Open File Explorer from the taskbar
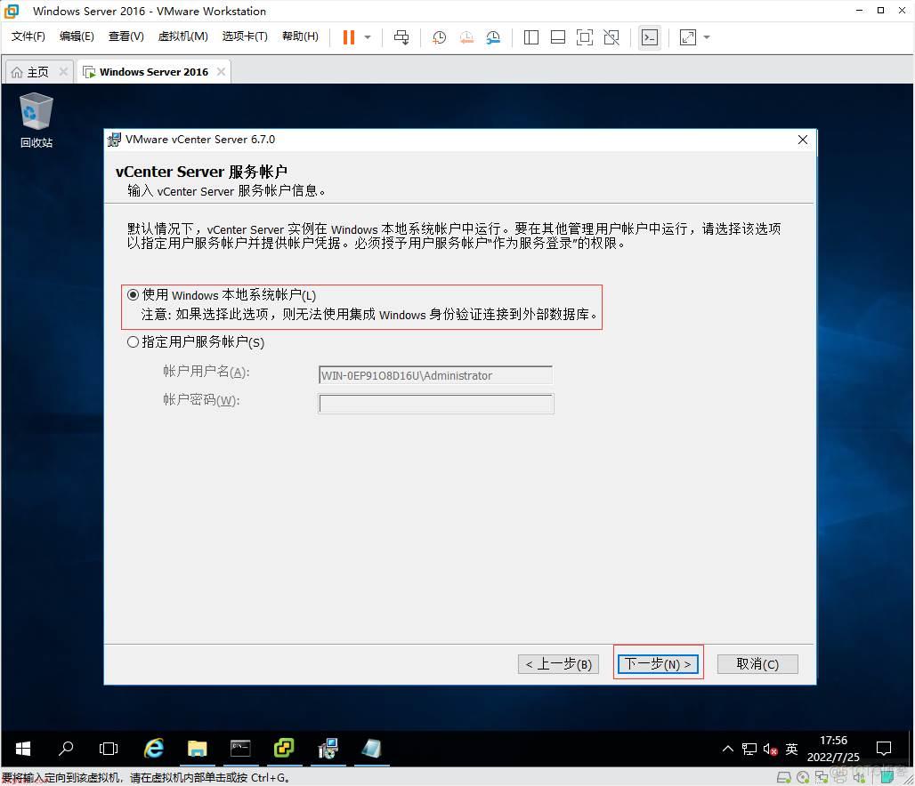This screenshot has width=915, height=786. coord(198,748)
